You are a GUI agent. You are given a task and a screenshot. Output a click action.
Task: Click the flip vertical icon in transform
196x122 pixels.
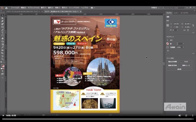[x=188, y=30]
